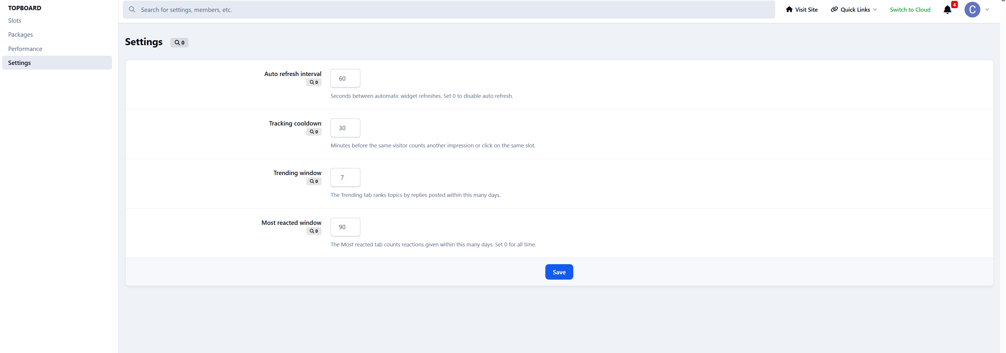This screenshot has height=353, width=1006.
Task: Click the Most reacted window label
Action: click(x=291, y=223)
